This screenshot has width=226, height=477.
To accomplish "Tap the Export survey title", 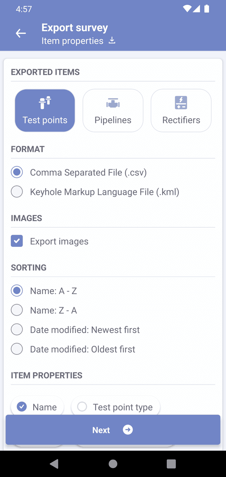I will (x=75, y=28).
